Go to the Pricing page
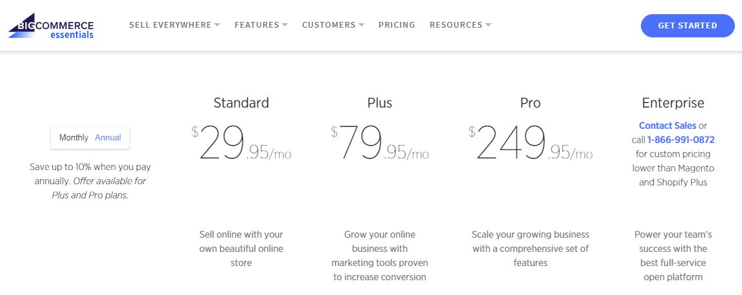The width and height of the screenshot is (742, 295). coord(397,25)
